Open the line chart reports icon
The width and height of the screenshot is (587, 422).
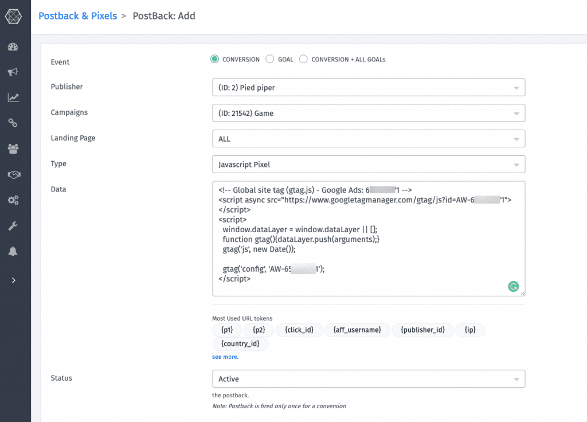pos(13,97)
